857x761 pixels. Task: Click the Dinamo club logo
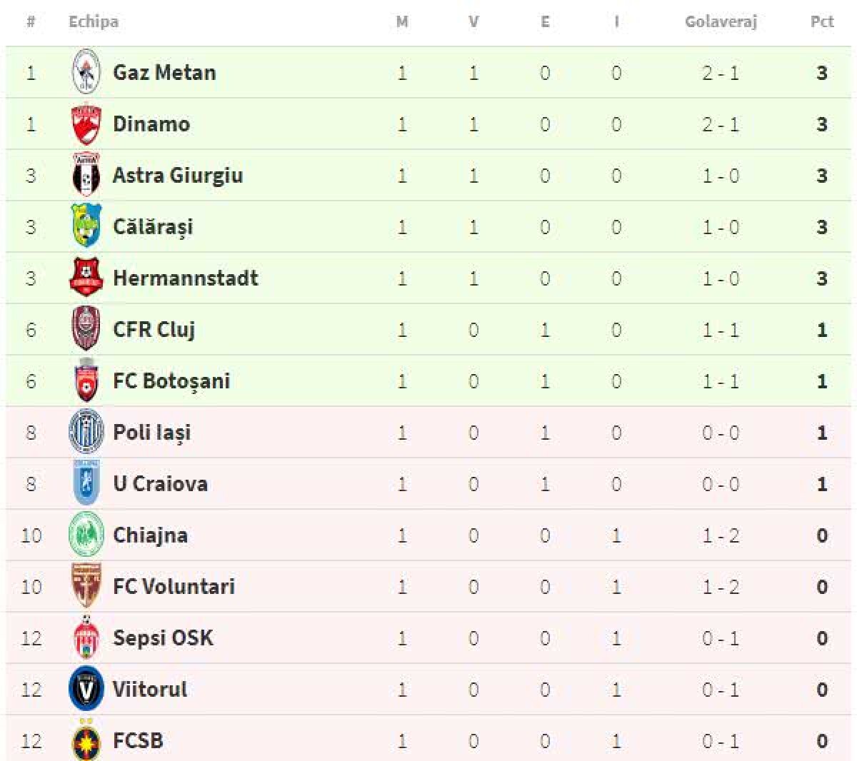86,124
